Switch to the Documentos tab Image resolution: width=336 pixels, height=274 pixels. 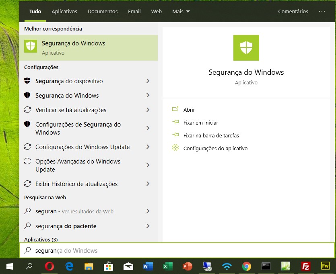pyautogui.click(x=103, y=11)
